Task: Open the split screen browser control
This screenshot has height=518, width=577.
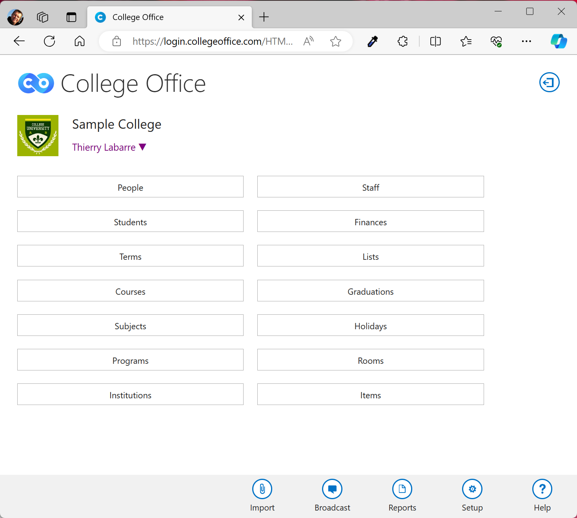Action: pyautogui.click(x=435, y=41)
